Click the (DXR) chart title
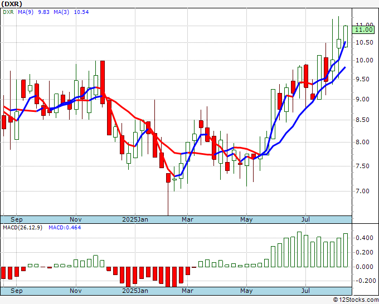This screenshot has width=379, height=304. coord(12,4)
